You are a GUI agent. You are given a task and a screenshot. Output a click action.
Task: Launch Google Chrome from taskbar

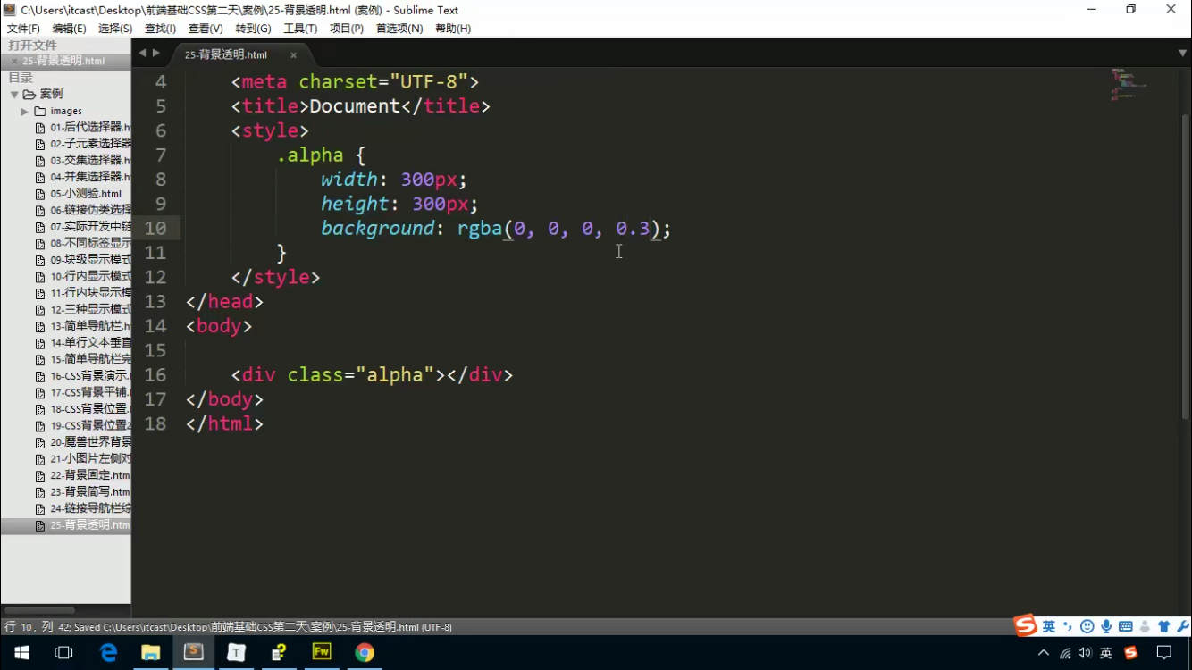(365, 653)
